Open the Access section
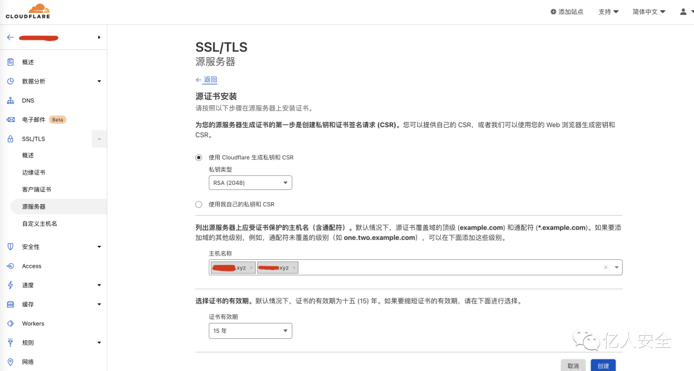This screenshot has width=694, height=371. [x=31, y=266]
